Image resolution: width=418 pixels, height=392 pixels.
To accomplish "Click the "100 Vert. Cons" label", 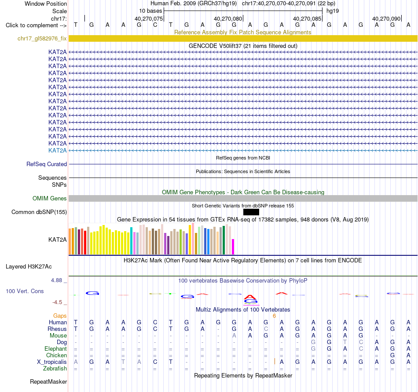I will click(x=25, y=291).
